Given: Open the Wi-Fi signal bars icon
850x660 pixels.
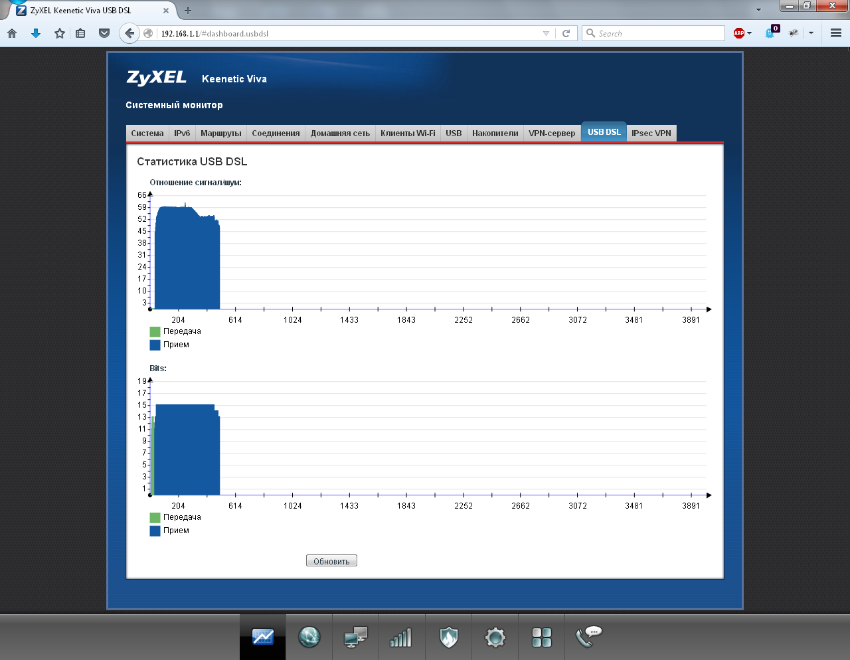Looking at the screenshot, I should click(x=401, y=637).
